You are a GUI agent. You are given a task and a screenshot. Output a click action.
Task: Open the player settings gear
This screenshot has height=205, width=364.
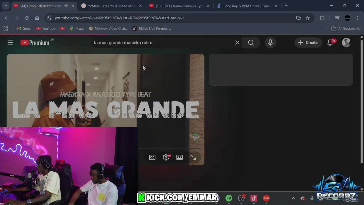click(166, 157)
